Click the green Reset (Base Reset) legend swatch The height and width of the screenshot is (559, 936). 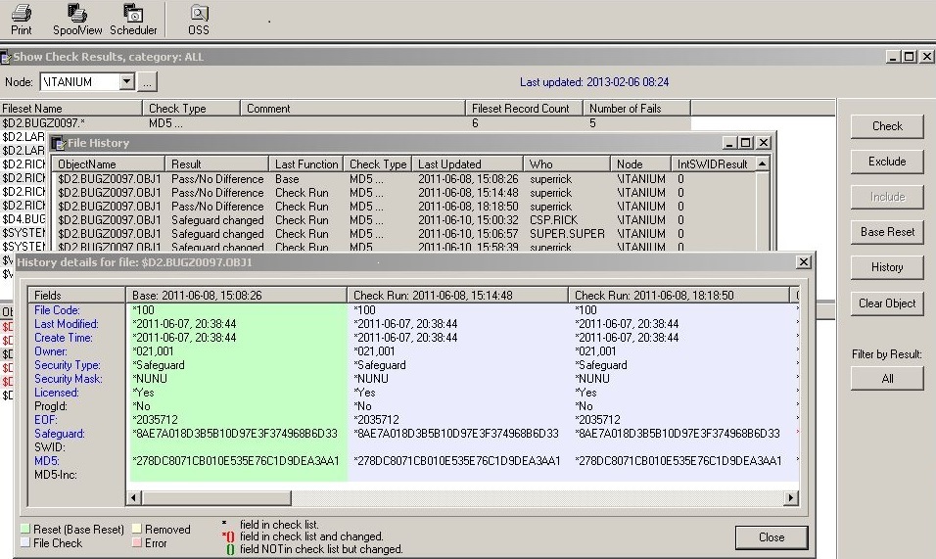25,529
